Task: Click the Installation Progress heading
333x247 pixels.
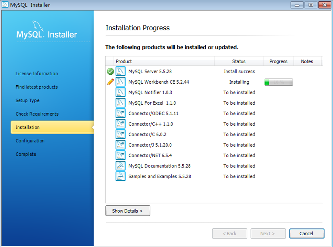Action: 138,28
